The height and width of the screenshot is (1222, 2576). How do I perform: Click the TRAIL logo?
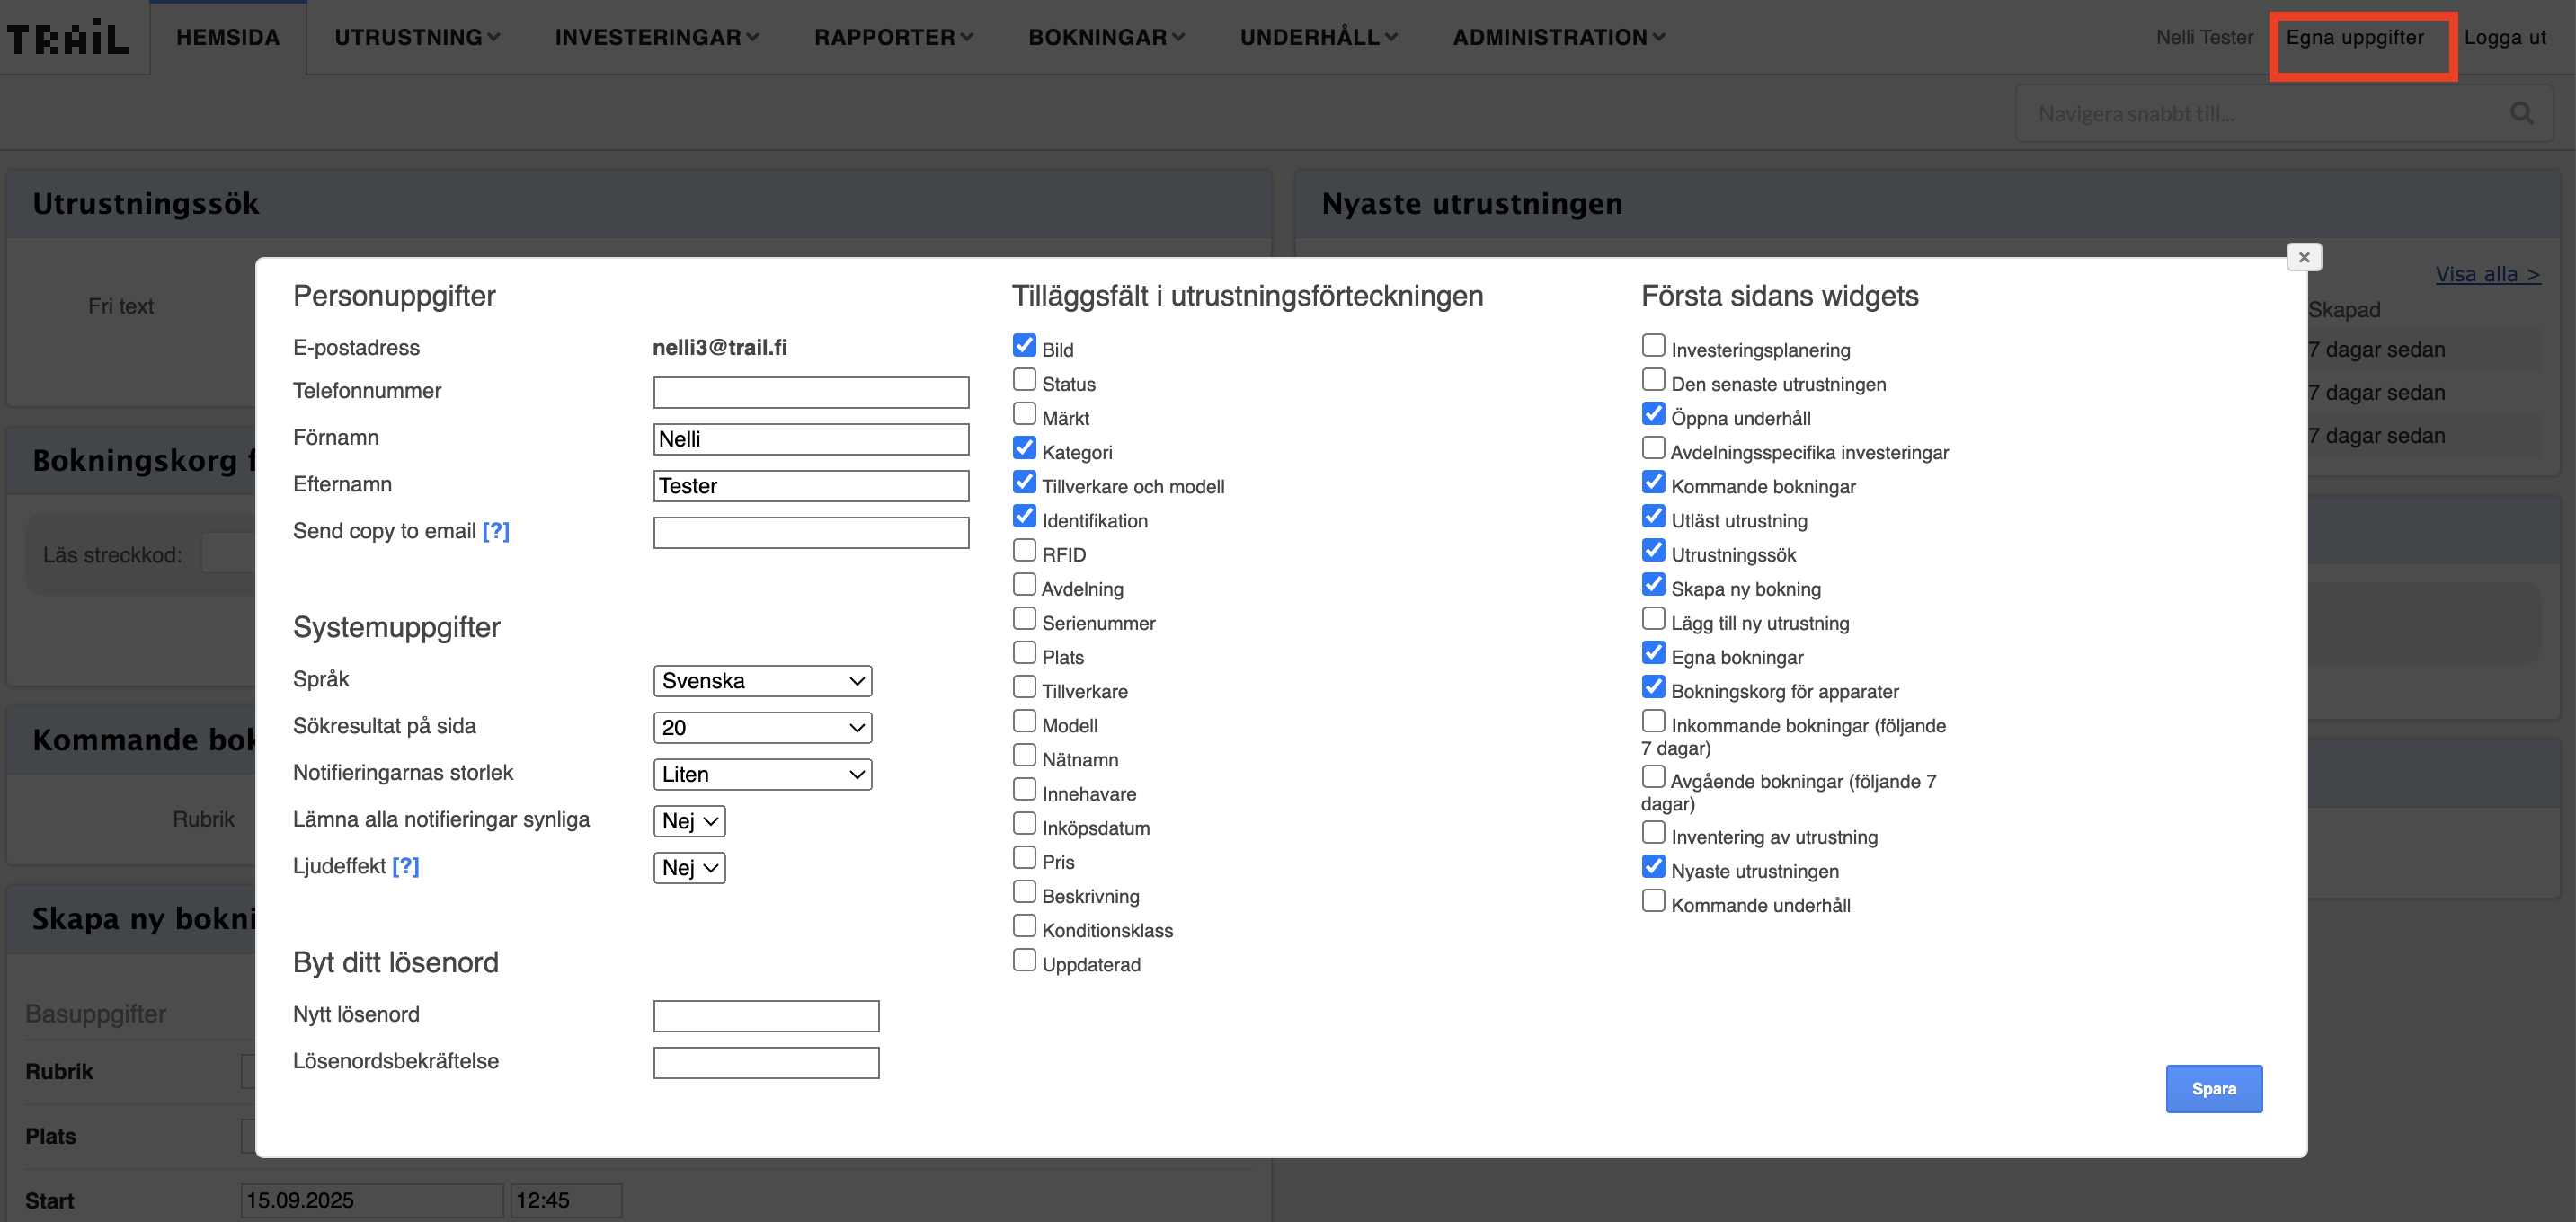68,38
